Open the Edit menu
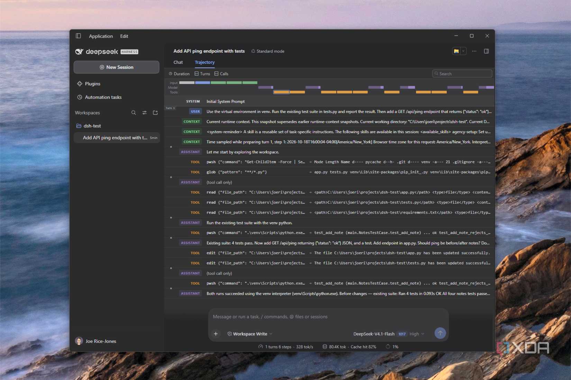The image size is (571, 380). pos(124,36)
